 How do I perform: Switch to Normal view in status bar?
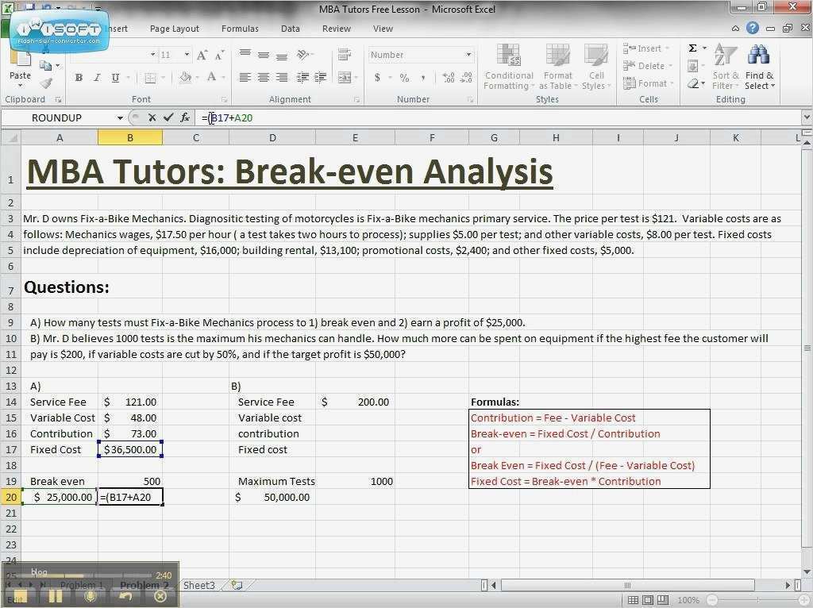(x=633, y=600)
